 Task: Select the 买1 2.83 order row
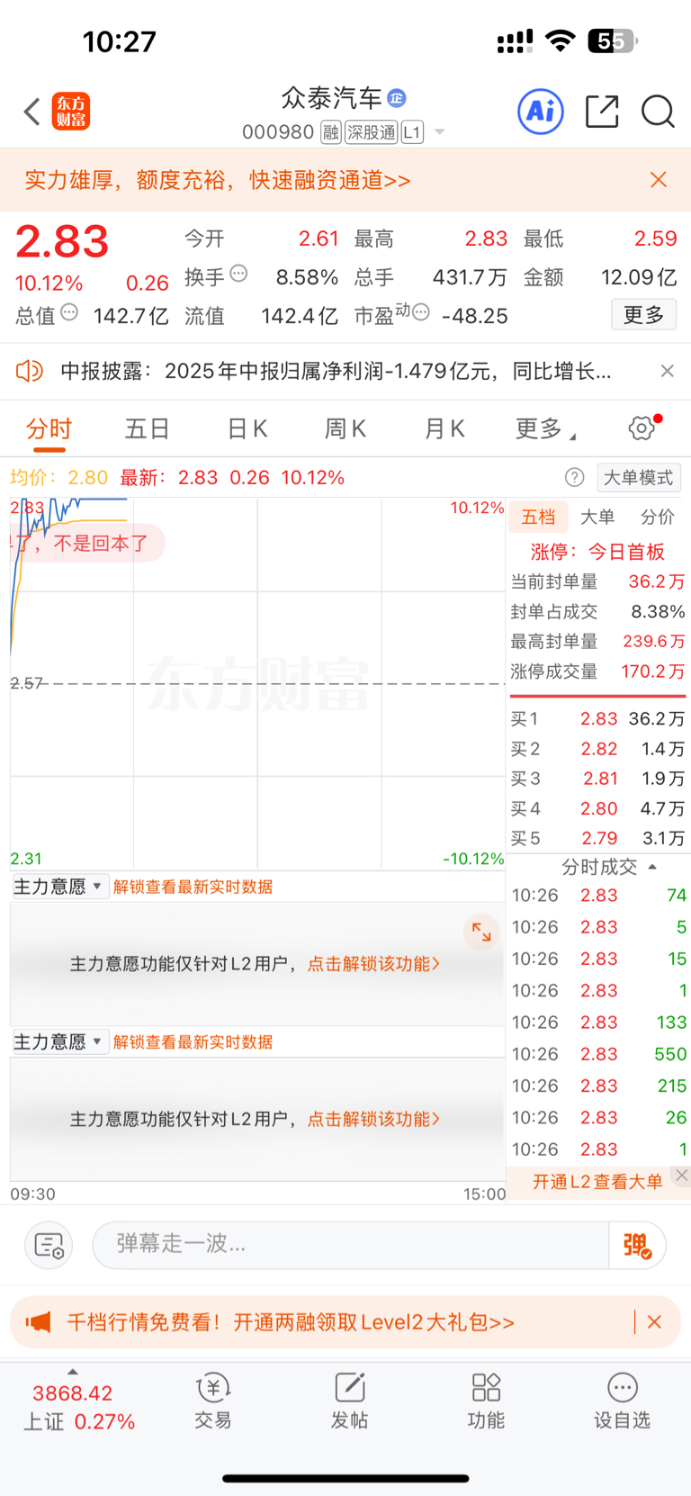tap(598, 718)
